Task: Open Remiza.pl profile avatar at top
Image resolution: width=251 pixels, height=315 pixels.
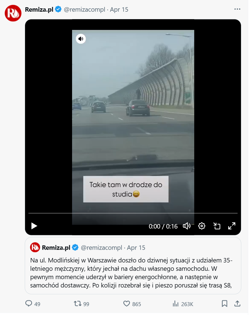Action: pos(13,13)
